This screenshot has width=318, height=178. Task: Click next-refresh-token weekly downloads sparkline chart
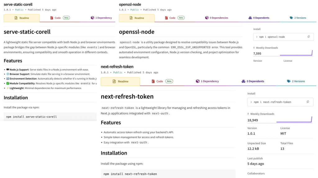coord(294,119)
